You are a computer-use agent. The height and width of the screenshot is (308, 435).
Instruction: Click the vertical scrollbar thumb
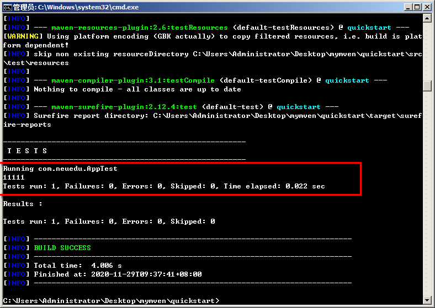(427, 85)
